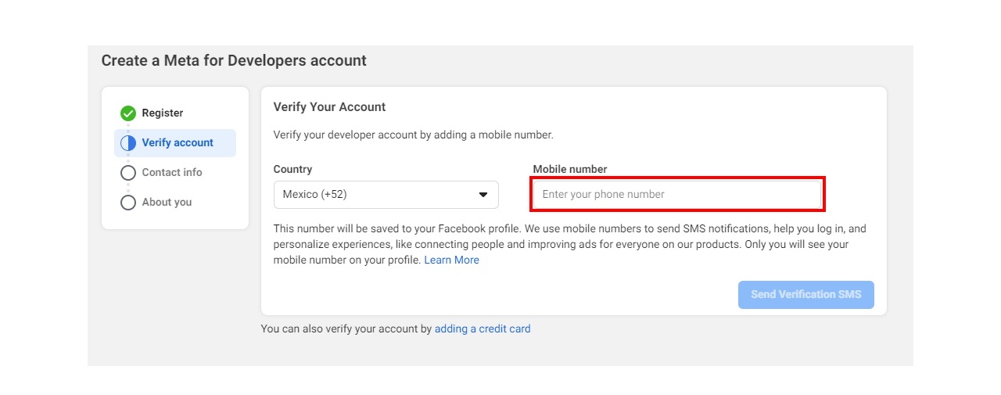Open the Country dropdown showing Mexico (+52)
The image size is (1001, 395).
[386, 195]
